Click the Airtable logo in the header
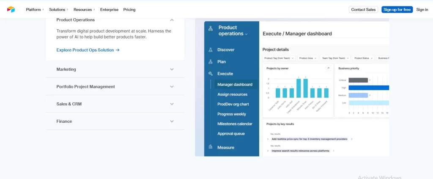The image size is (433, 179). click(x=11, y=9)
